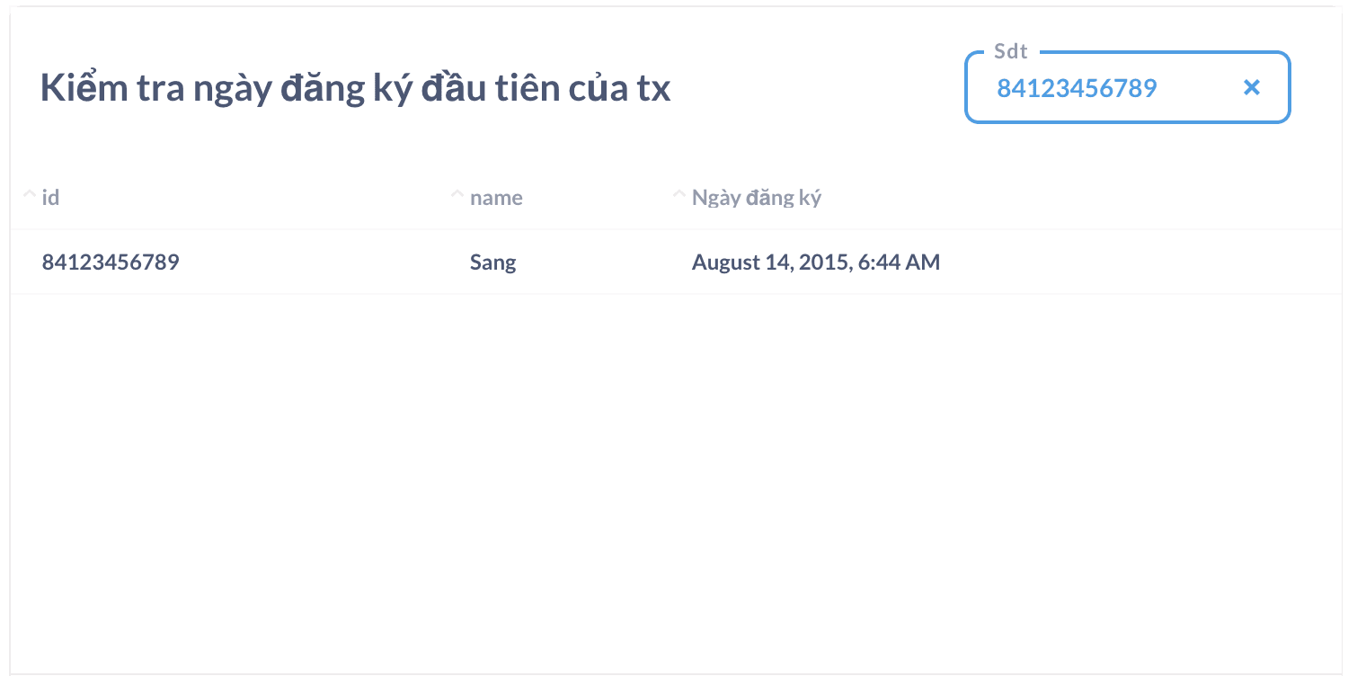Click the empty area below the table row
The image size is (1357, 676).
click(x=674, y=476)
